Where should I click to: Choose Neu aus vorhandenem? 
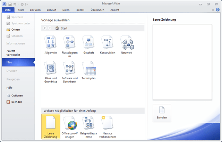(x=108, y=126)
